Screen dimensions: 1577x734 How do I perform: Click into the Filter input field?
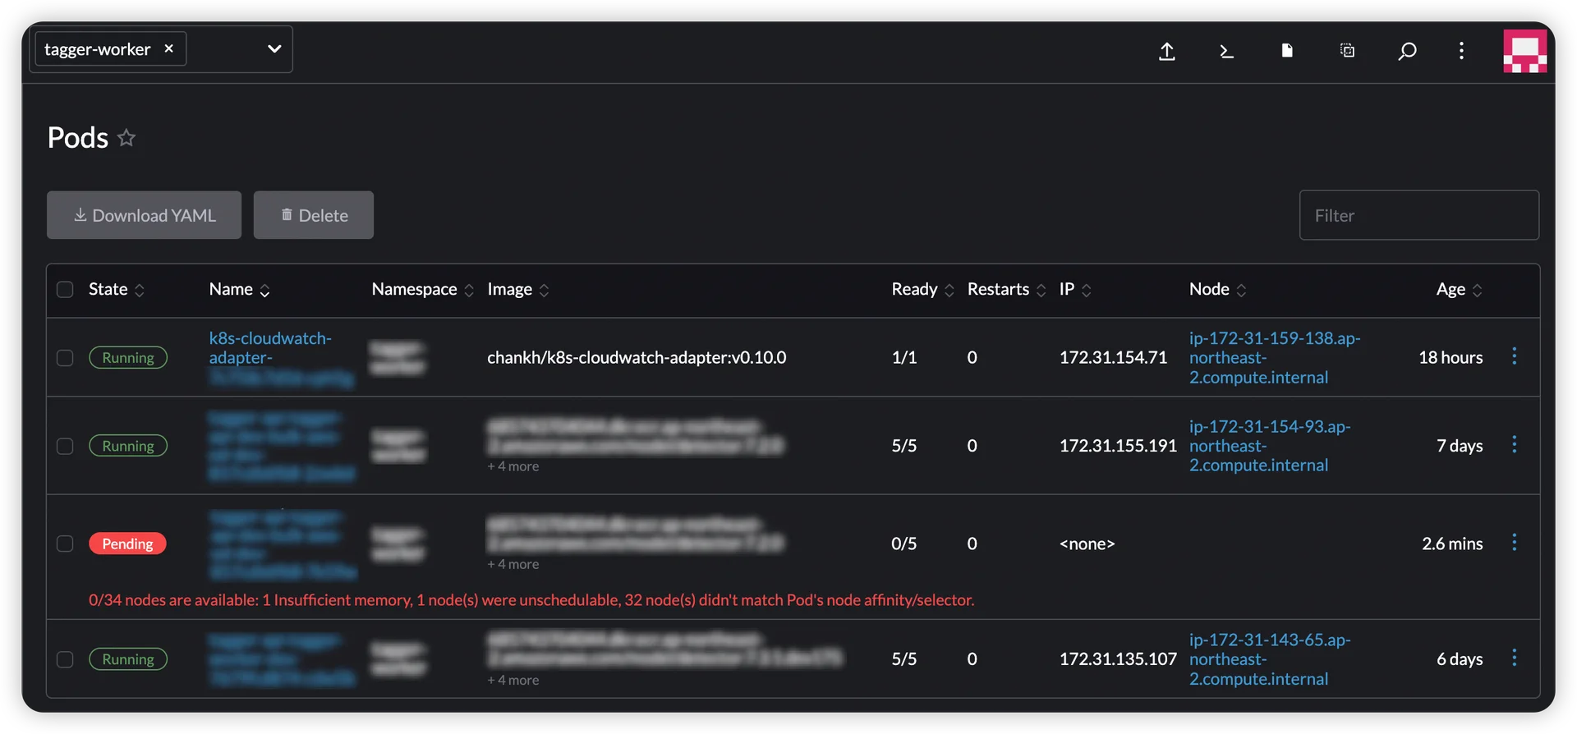1418,215
